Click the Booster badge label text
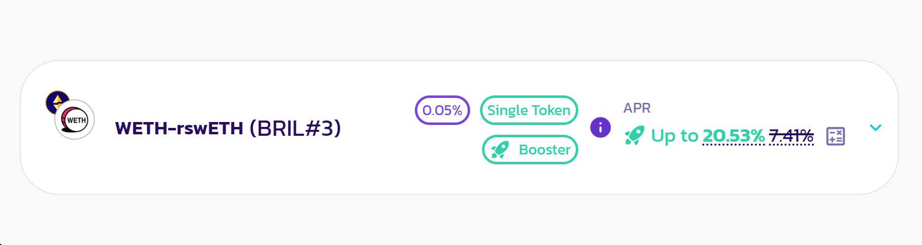922x245 pixels. tap(545, 150)
